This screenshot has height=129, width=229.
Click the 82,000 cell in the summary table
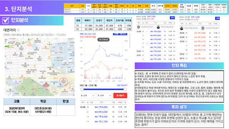tap(87, 29)
